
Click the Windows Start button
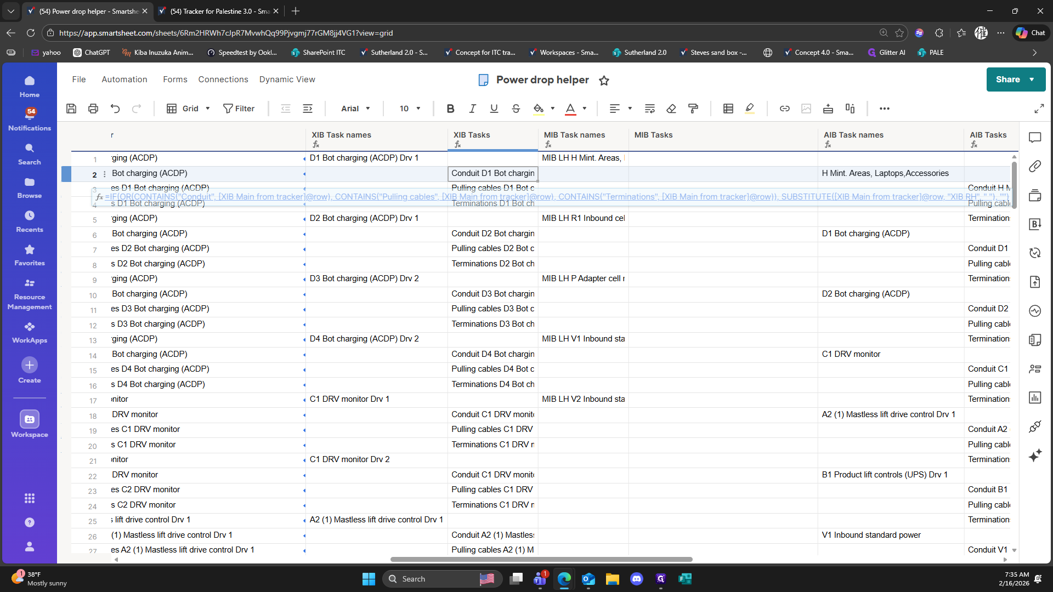pyautogui.click(x=369, y=579)
